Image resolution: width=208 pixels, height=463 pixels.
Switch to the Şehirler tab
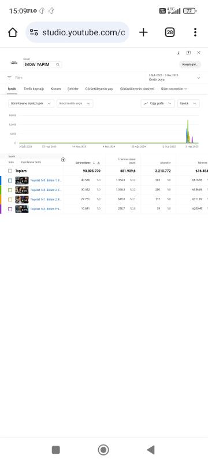[x=73, y=89]
